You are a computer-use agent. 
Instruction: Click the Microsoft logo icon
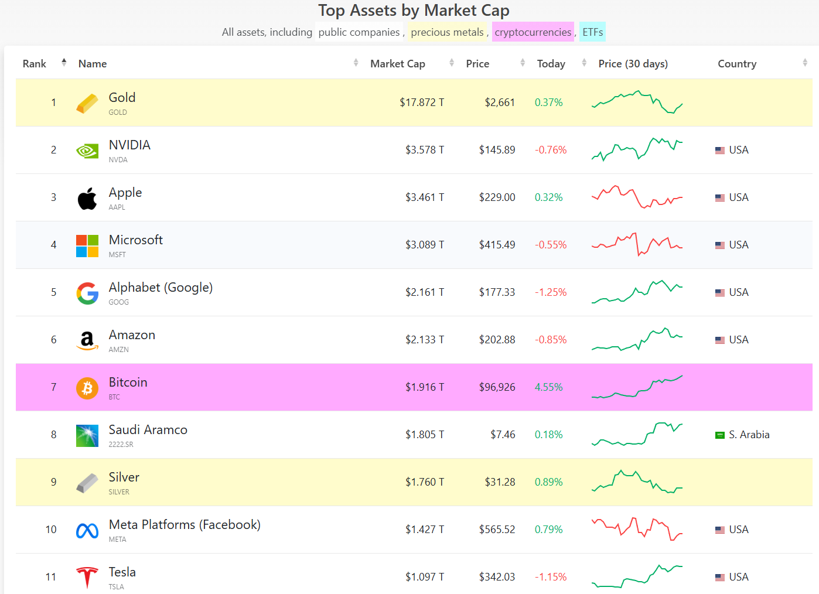[87, 246]
